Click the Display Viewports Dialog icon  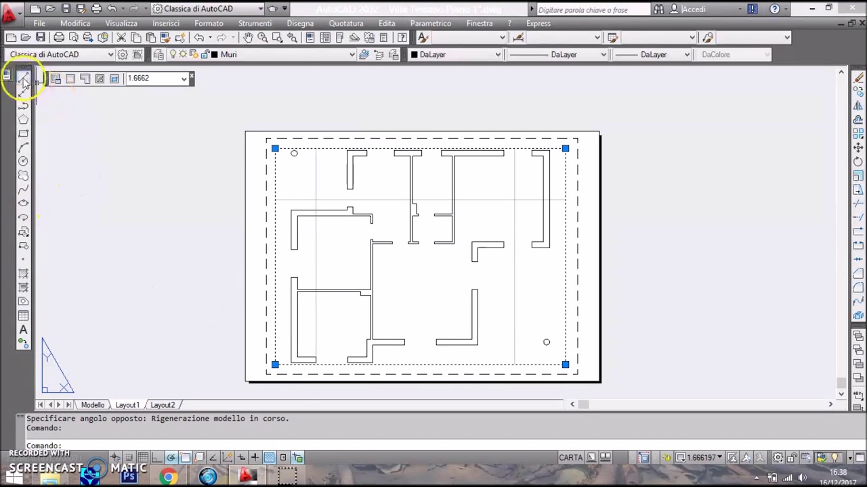56,78
